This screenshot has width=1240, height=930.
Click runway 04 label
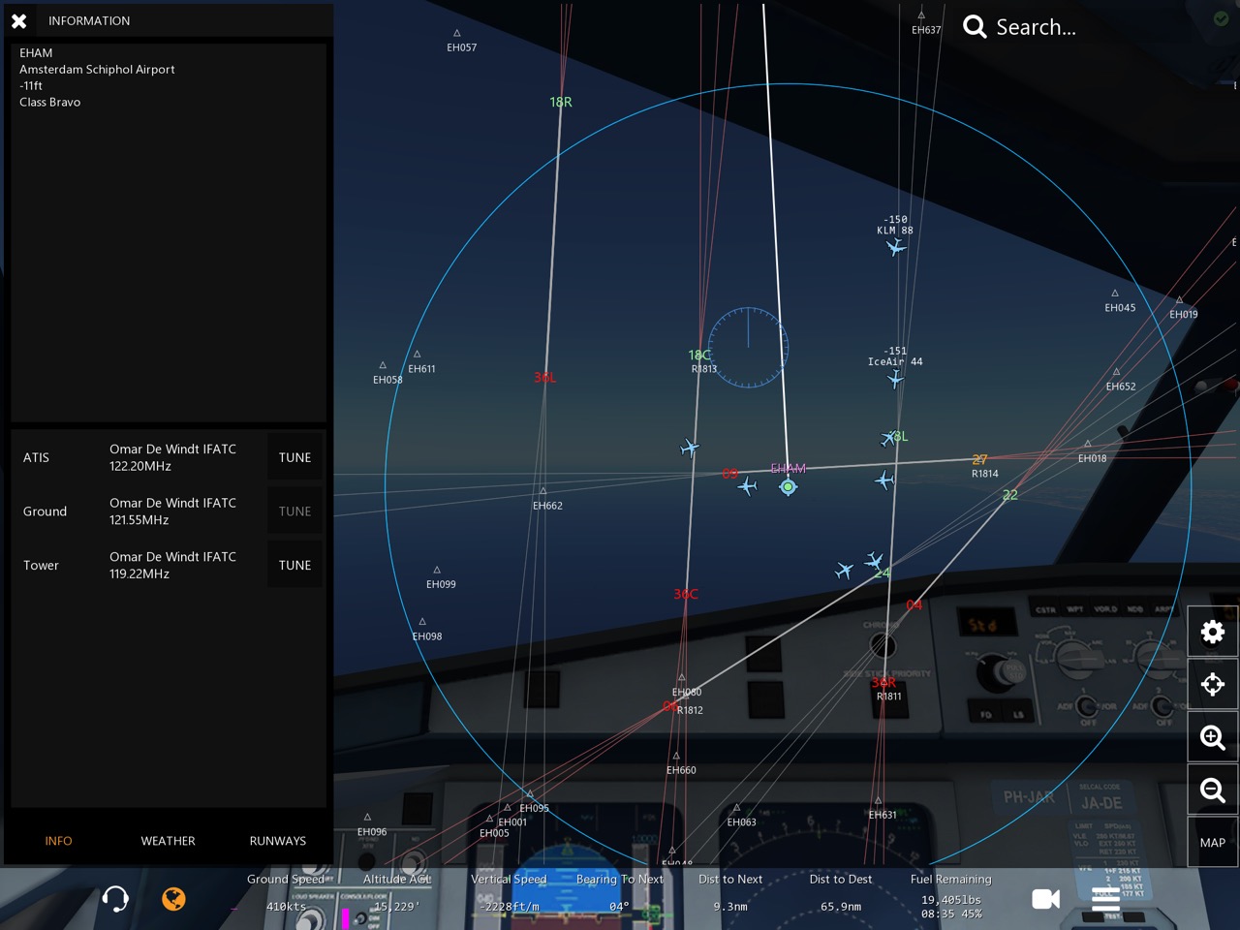pyautogui.click(x=914, y=605)
